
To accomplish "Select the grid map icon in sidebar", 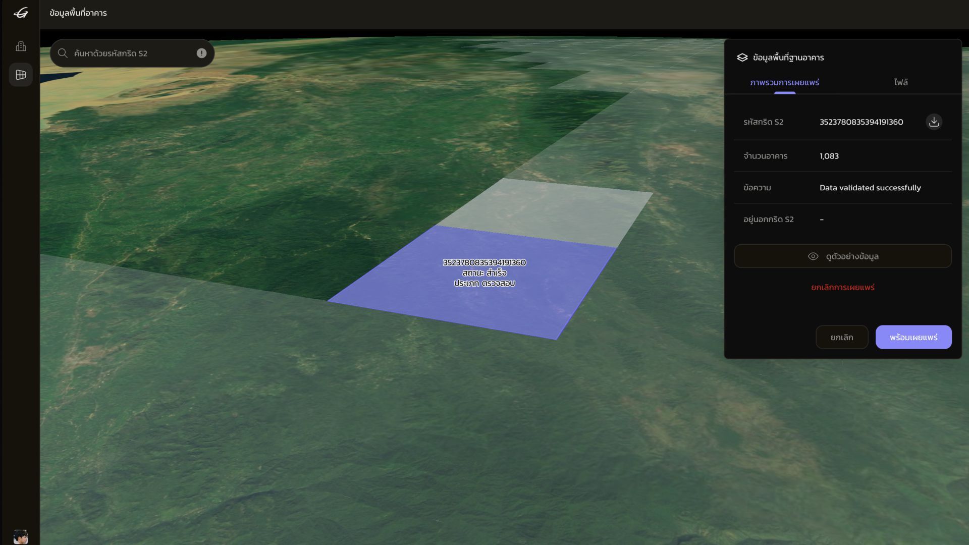I will (21, 75).
